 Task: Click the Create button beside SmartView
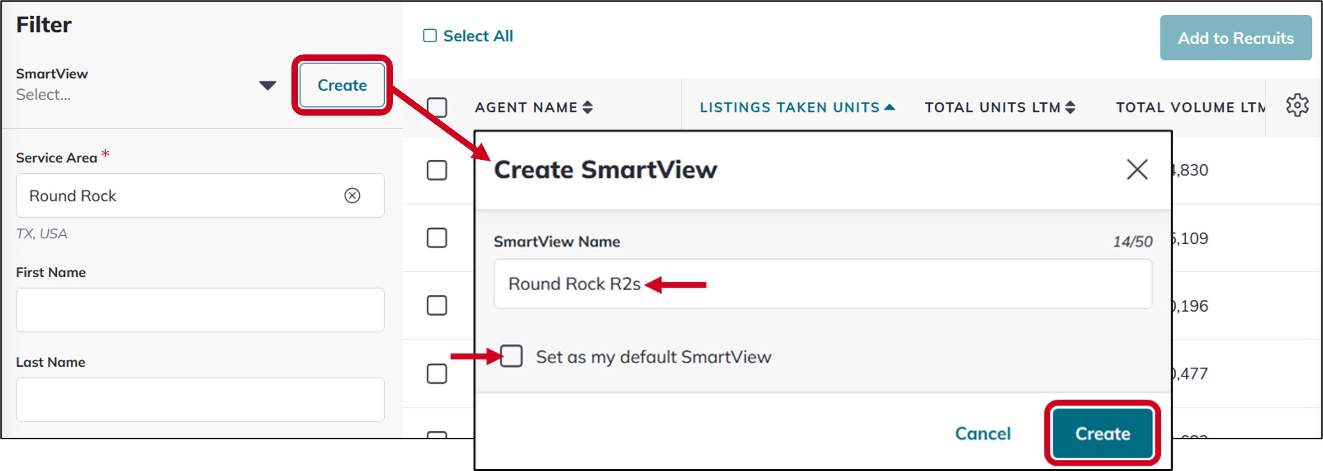click(x=342, y=85)
